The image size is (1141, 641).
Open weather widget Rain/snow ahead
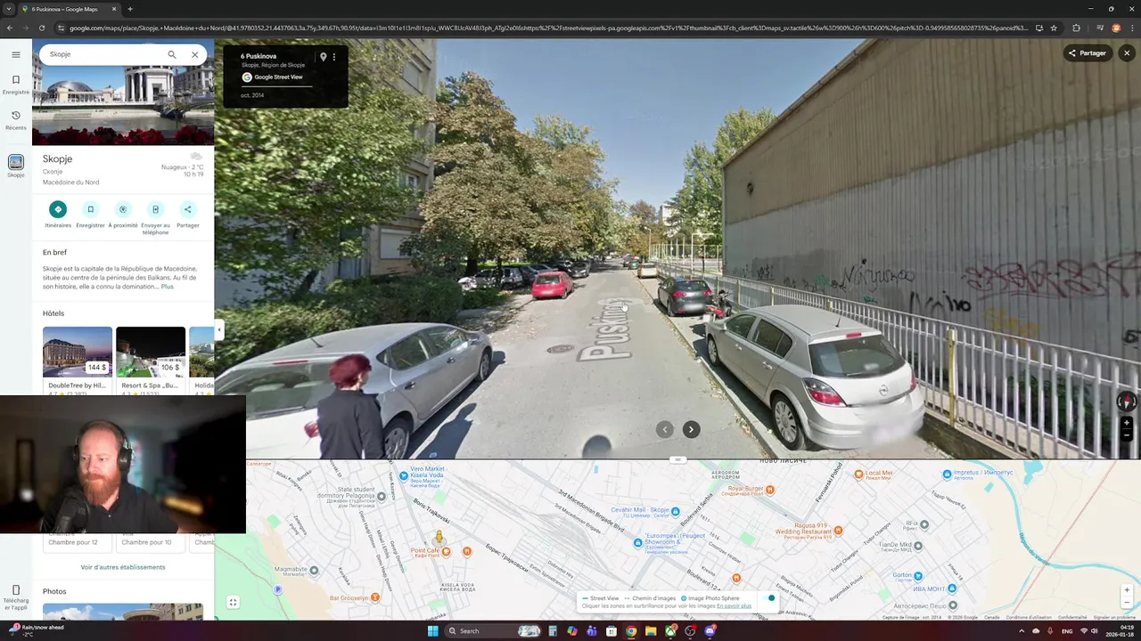coord(36,630)
